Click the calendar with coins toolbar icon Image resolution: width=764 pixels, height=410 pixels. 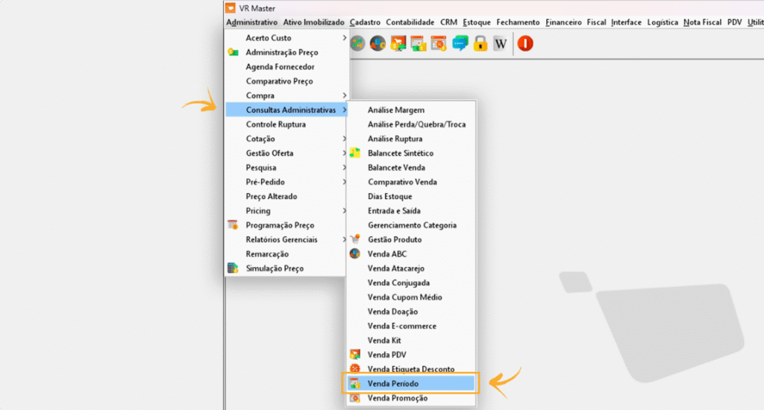click(419, 44)
